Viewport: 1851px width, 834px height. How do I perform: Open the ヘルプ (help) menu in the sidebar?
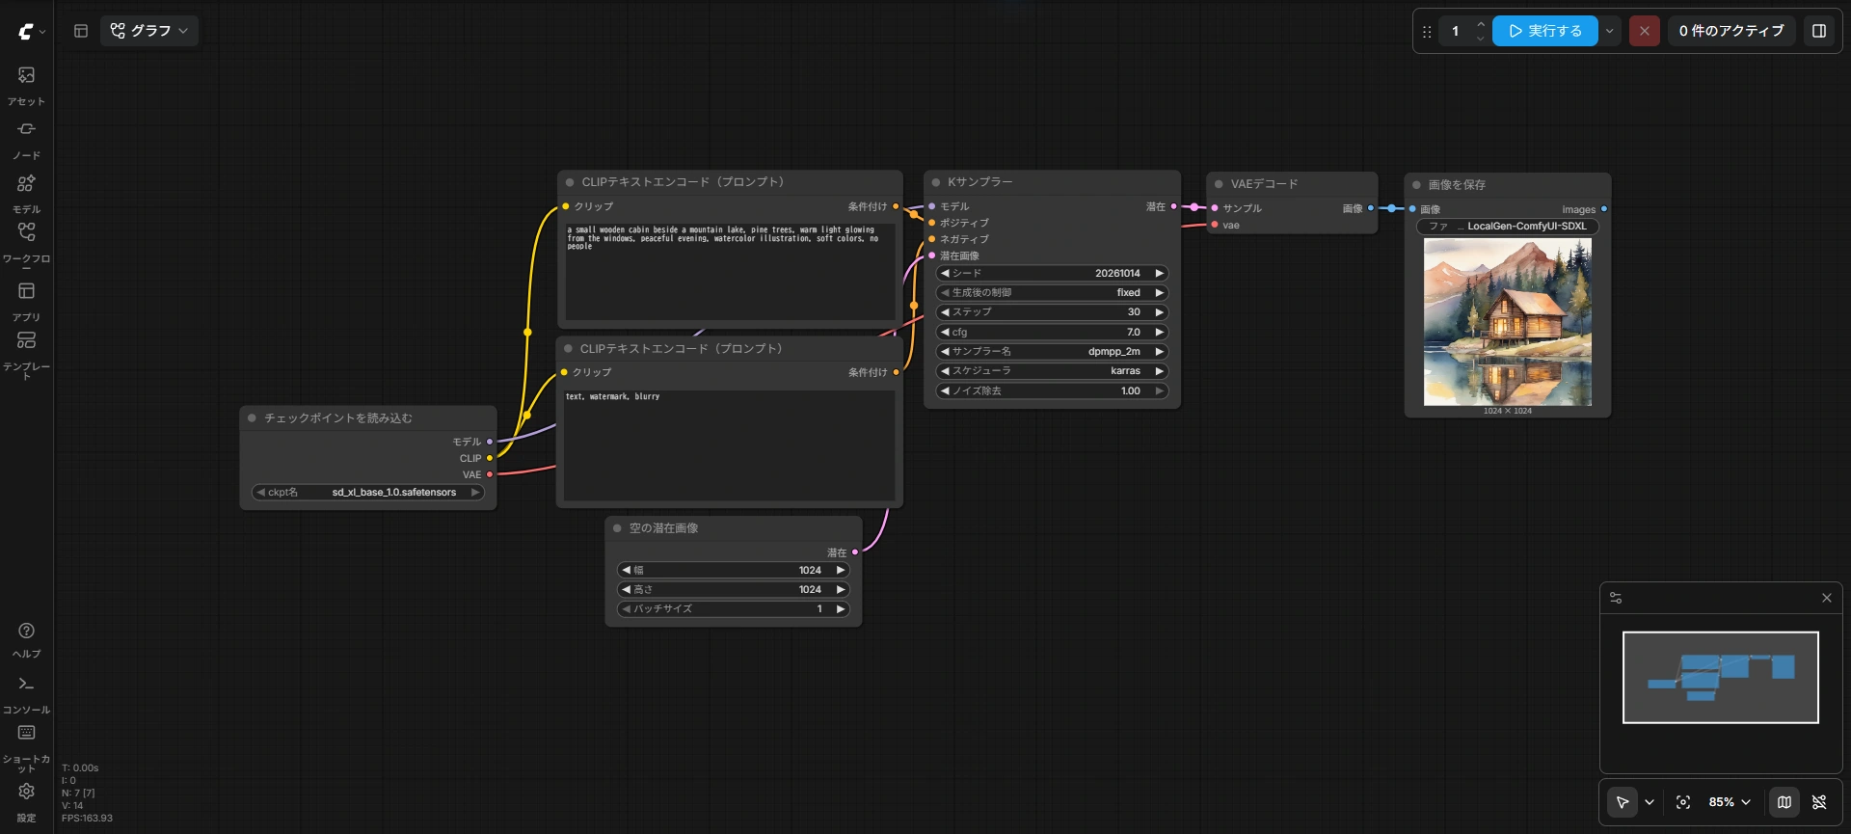26,640
